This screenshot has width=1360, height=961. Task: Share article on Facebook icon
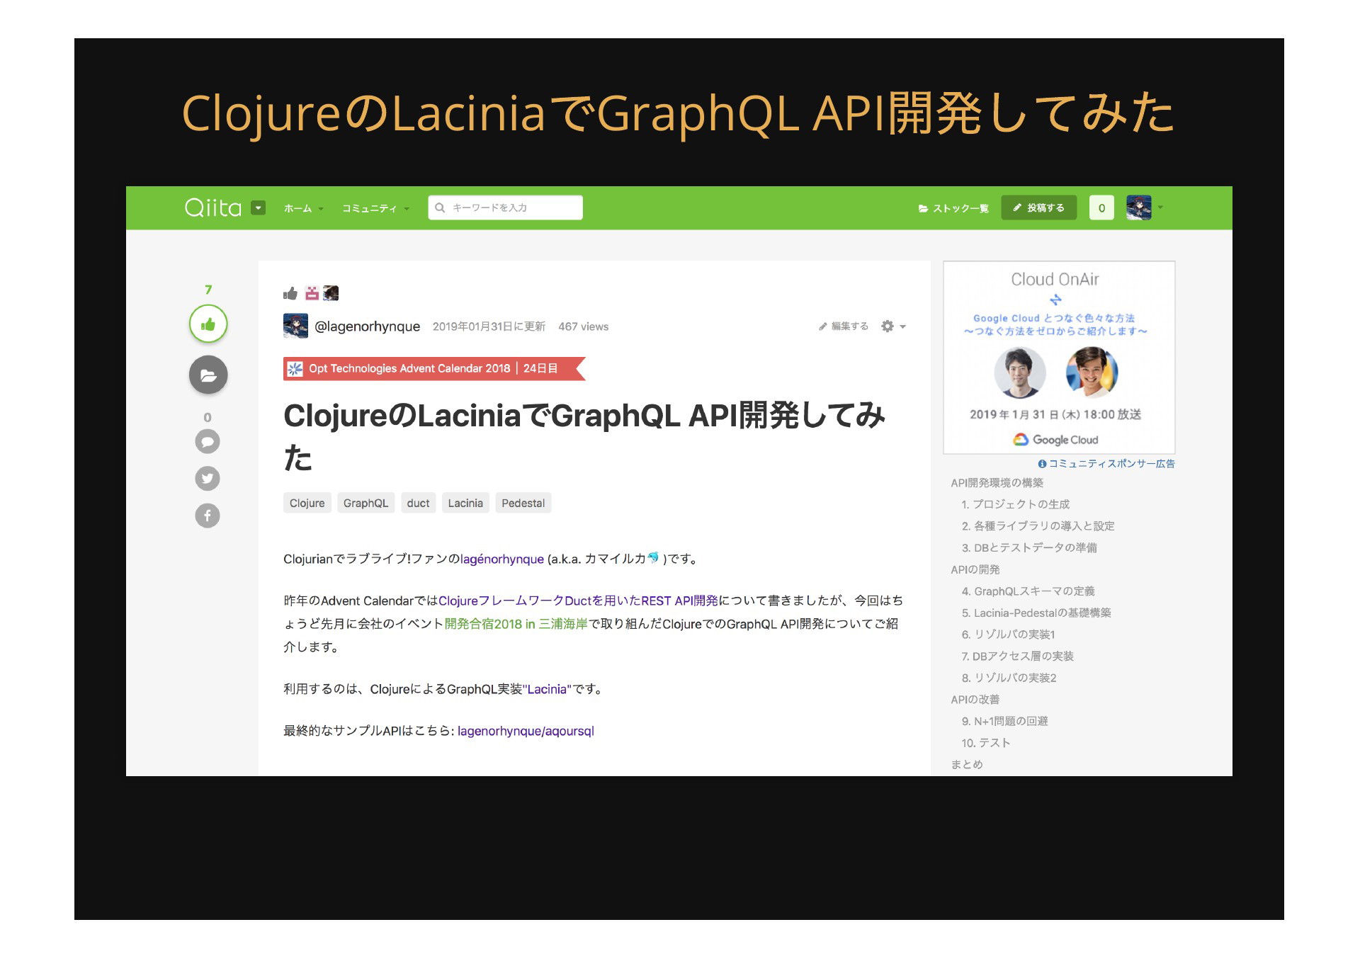[x=208, y=516]
